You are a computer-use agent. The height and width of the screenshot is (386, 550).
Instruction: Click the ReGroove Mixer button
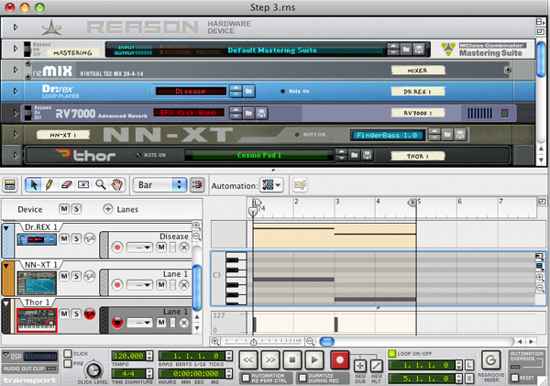pos(490,360)
